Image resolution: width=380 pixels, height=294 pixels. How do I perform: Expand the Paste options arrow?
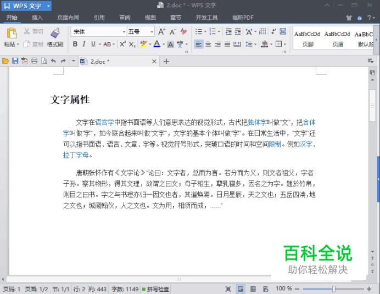point(18,44)
